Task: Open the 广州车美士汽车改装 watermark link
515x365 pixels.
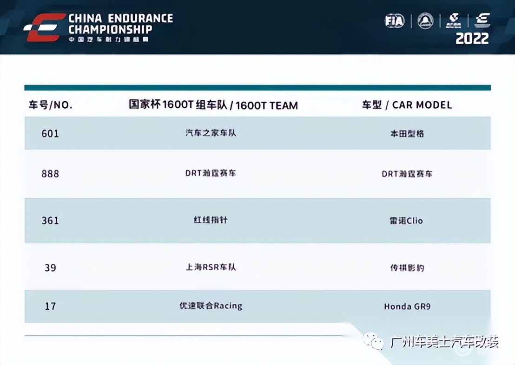Action: (x=444, y=340)
